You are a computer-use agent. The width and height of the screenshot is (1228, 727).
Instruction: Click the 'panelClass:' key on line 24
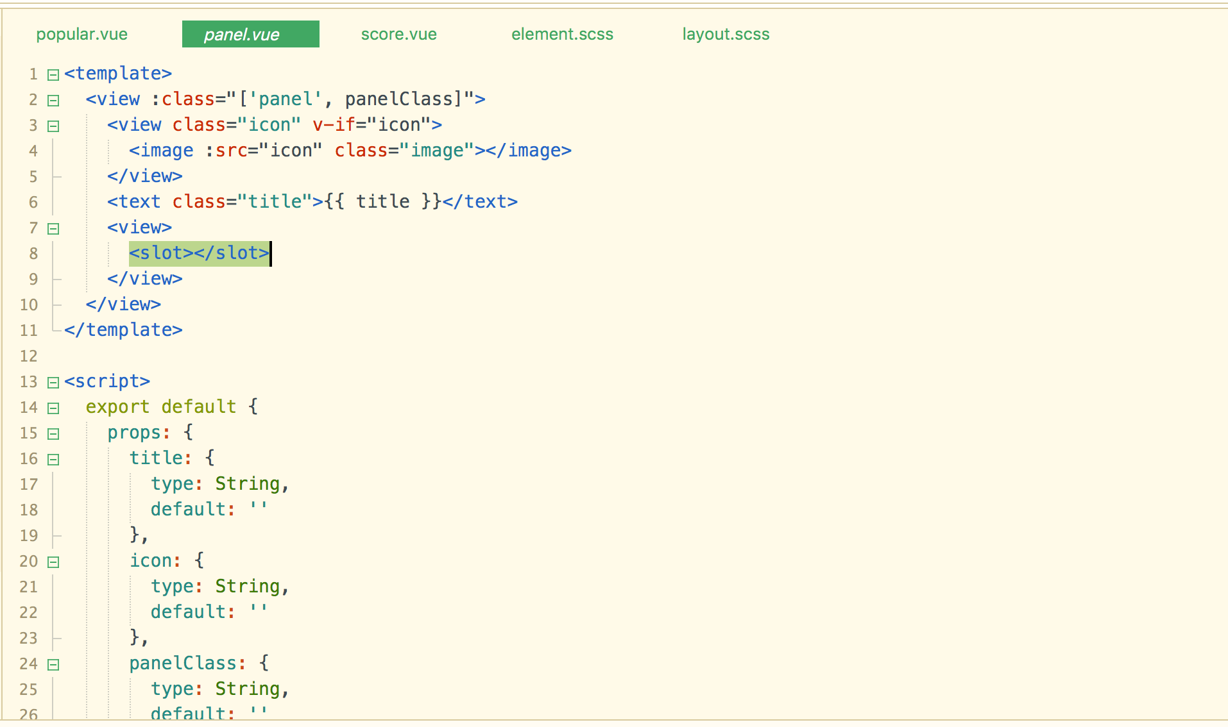coord(188,664)
